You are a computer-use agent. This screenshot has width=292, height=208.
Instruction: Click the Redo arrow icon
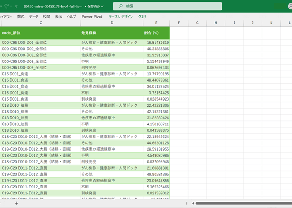7,6
